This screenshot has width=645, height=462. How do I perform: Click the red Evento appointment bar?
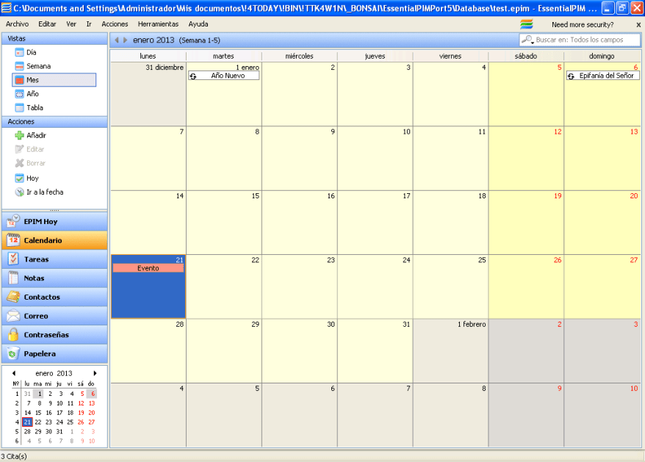148,268
